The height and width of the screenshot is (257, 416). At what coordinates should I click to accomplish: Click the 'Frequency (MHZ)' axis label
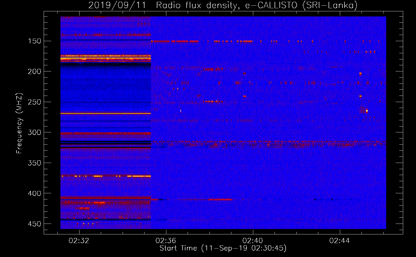[x=19, y=123]
